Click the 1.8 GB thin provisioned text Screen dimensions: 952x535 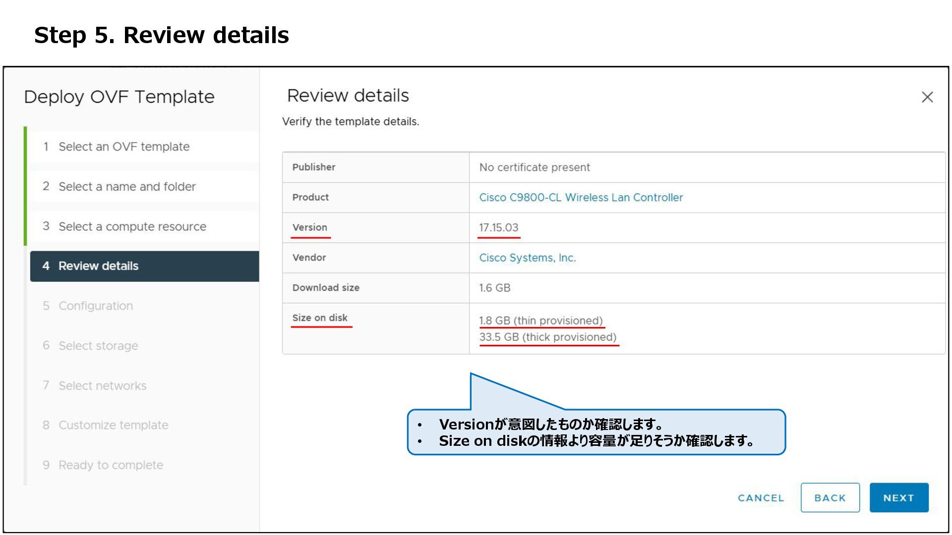[x=540, y=321]
